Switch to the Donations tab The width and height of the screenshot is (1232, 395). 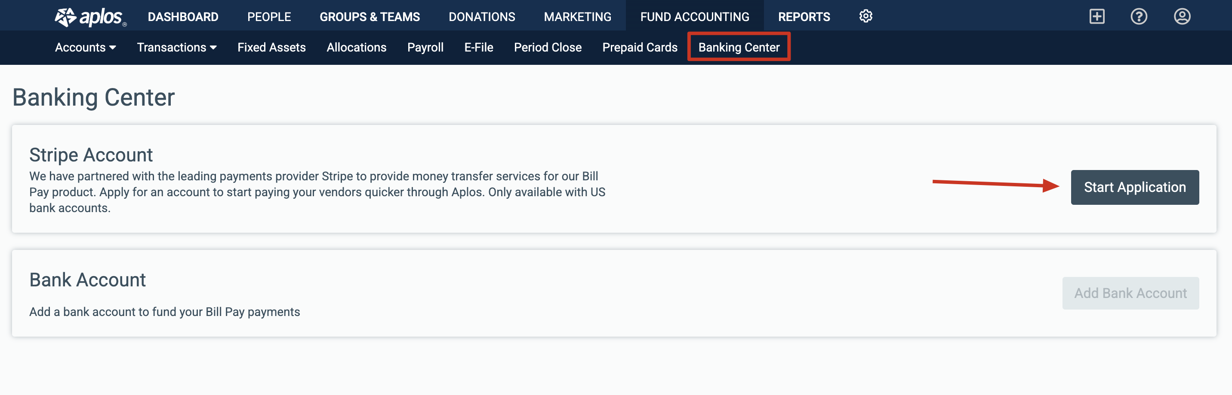pyautogui.click(x=482, y=17)
